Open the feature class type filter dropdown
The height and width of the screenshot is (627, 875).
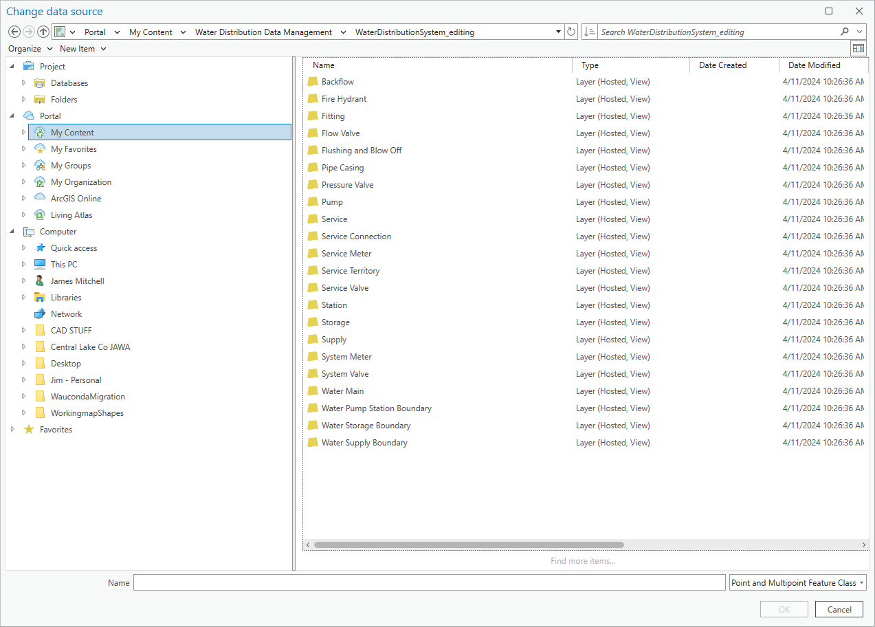(797, 583)
